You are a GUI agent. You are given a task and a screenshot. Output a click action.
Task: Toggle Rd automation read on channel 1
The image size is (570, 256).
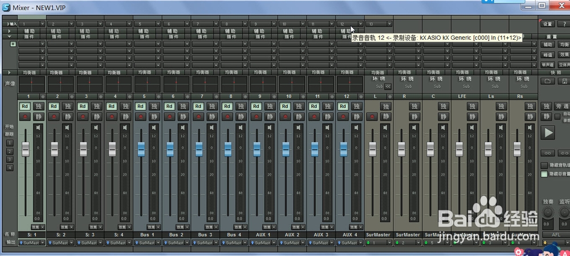point(25,106)
